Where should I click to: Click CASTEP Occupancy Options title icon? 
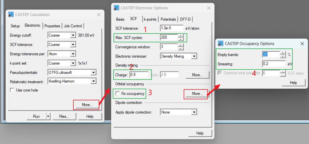coord(221,43)
